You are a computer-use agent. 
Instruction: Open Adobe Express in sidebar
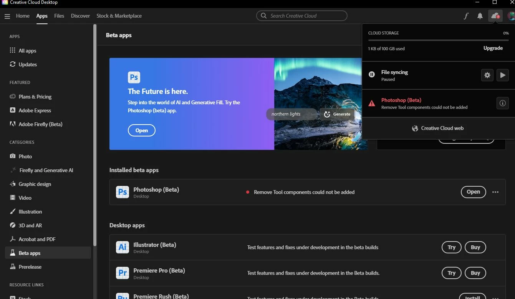pyautogui.click(x=35, y=110)
